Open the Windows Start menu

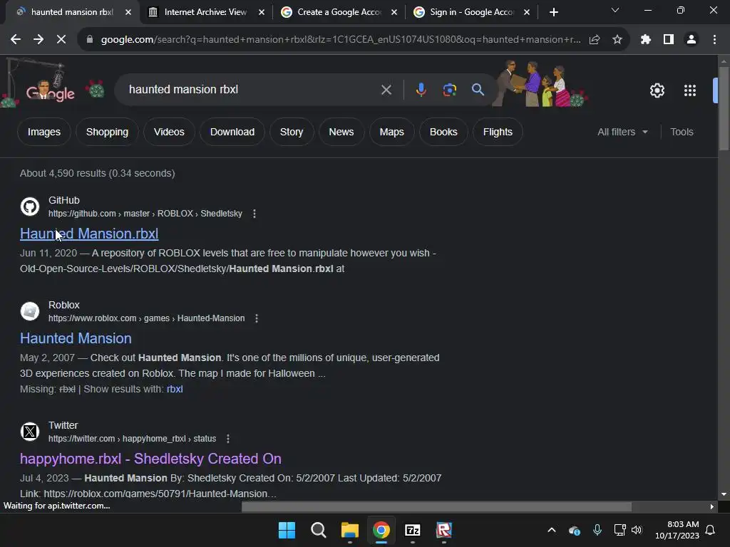point(287,530)
